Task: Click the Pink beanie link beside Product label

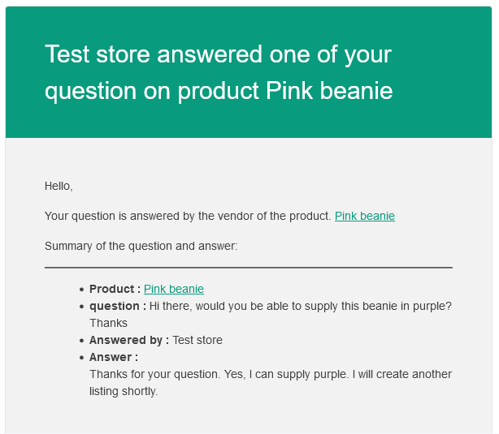Action: click(174, 289)
